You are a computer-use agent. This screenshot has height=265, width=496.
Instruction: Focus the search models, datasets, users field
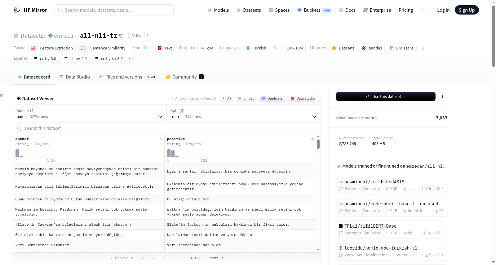[114, 10]
